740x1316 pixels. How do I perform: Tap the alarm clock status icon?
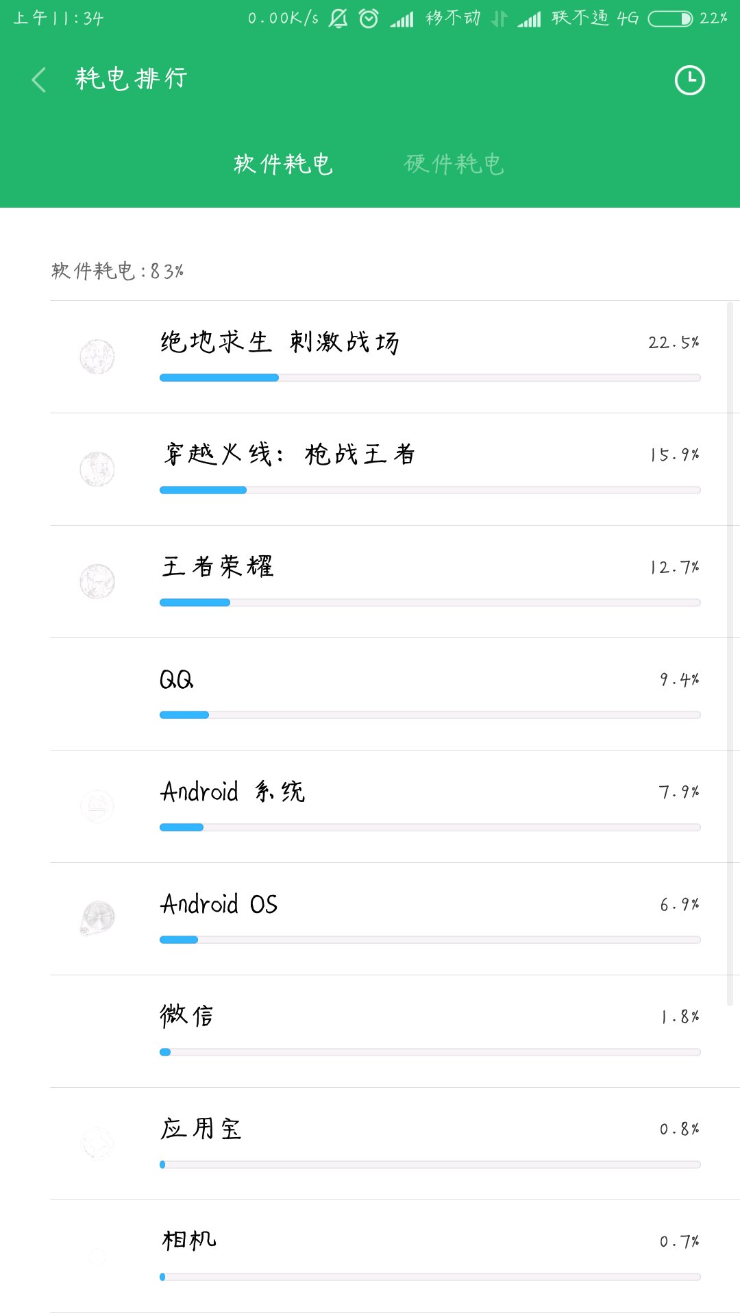[x=369, y=19]
